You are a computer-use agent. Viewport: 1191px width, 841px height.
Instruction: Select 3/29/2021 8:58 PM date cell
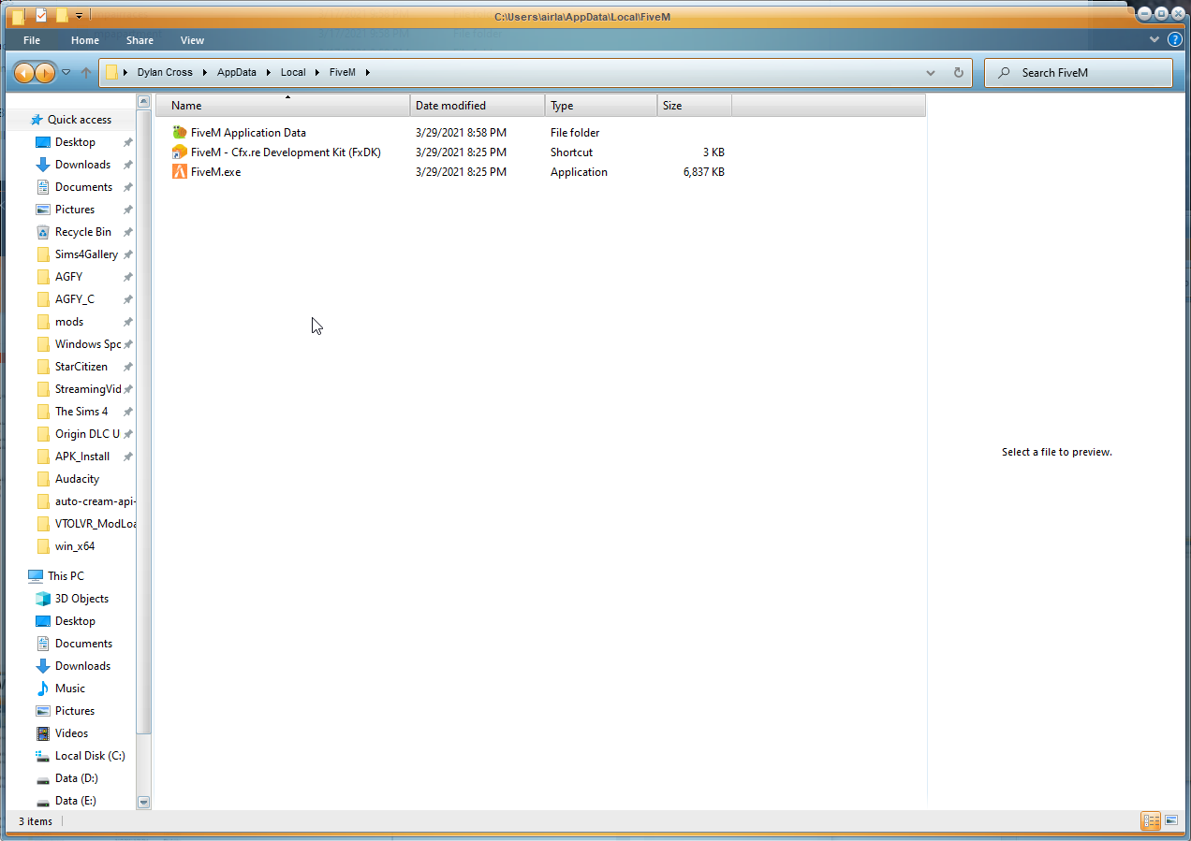coord(461,133)
